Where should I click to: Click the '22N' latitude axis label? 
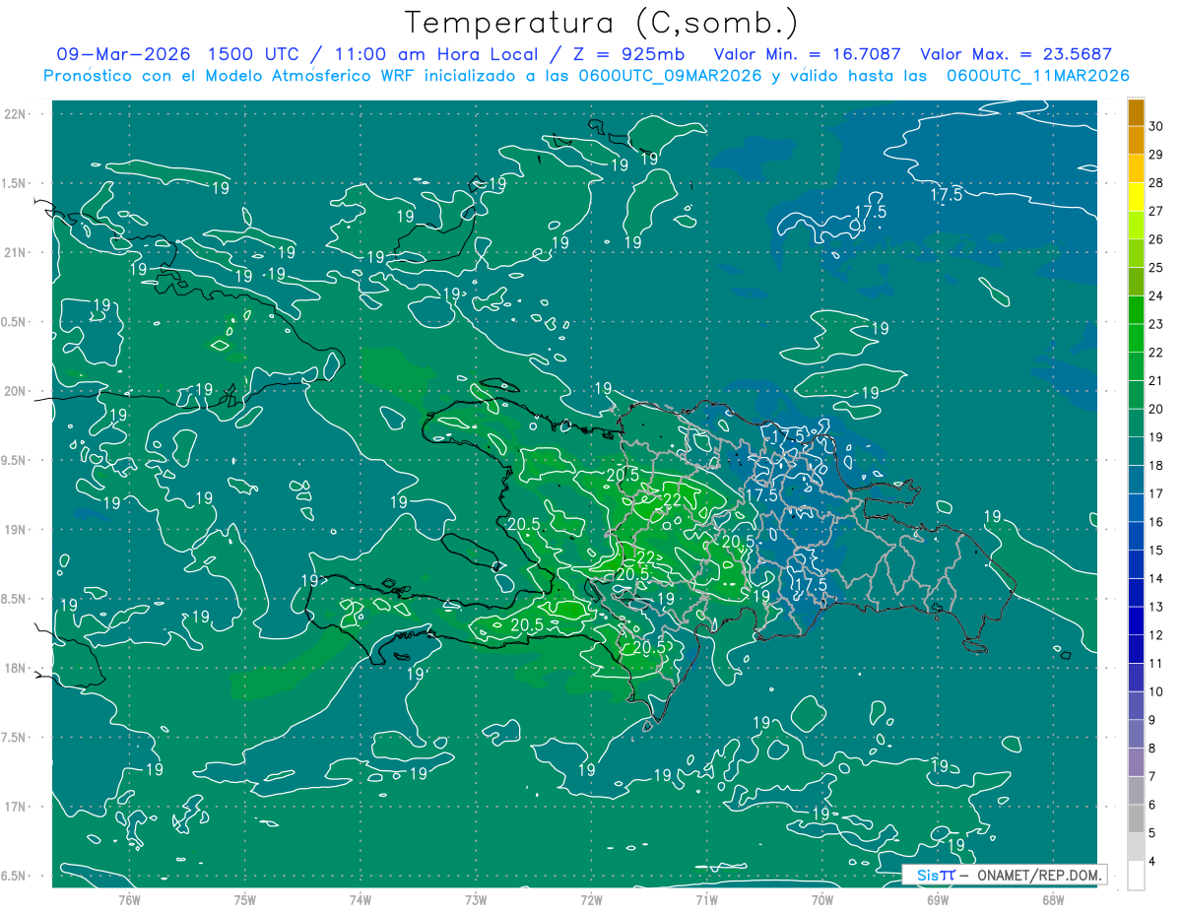click(17, 114)
